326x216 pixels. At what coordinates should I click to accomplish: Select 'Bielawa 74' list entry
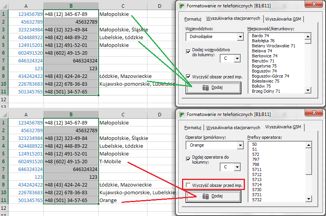(262, 51)
